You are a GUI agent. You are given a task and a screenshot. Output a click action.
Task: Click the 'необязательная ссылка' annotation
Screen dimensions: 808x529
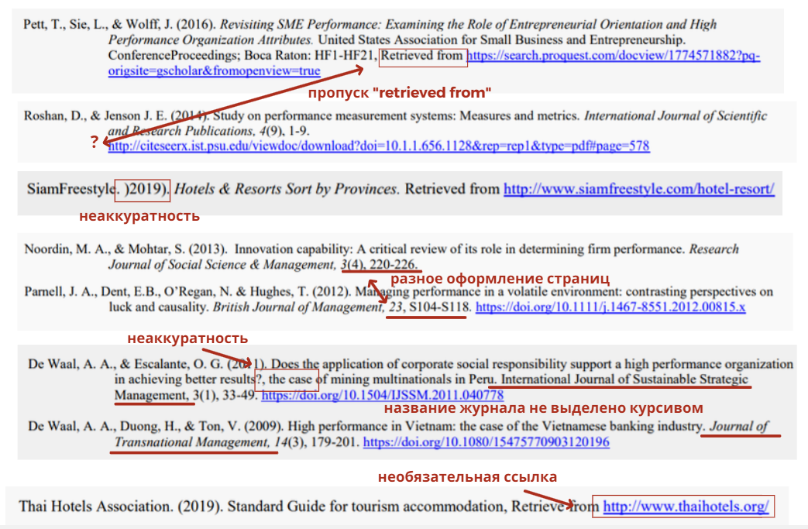point(467,477)
